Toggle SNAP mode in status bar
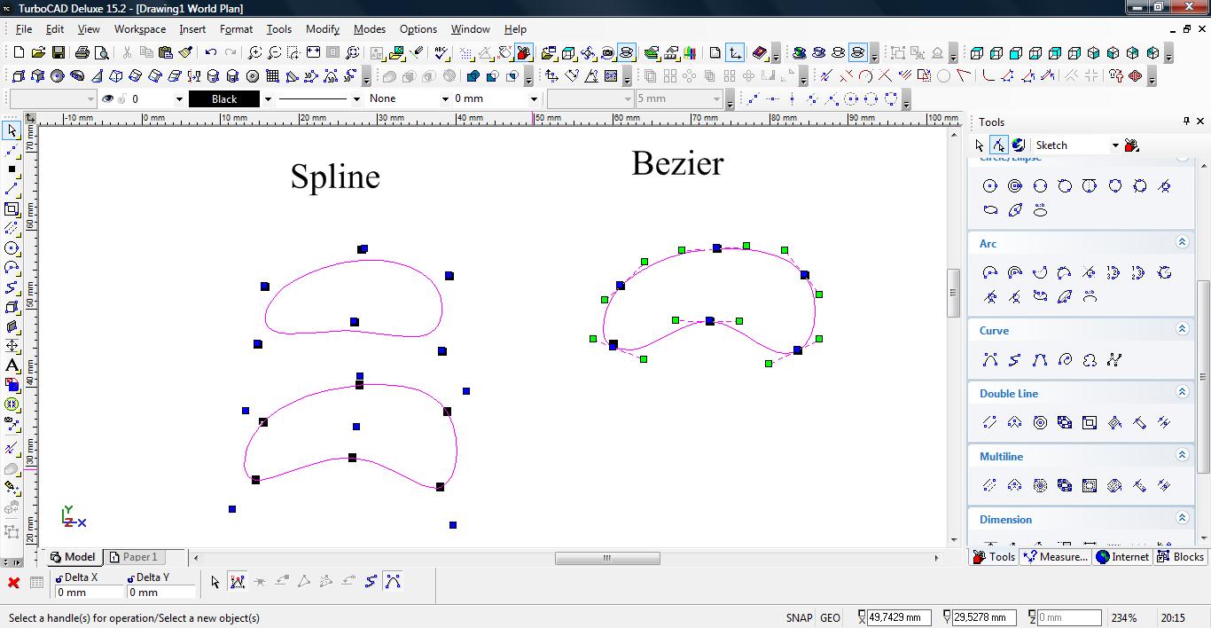1211x628 pixels. tap(798, 618)
